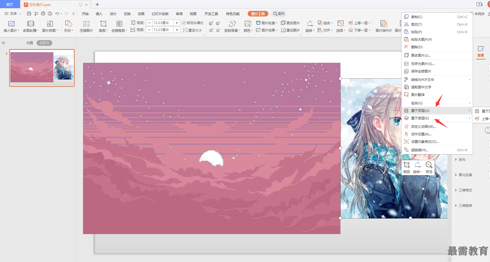Click the Print icon in quick toolbar
The height and width of the screenshot is (262, 490).
tap(43, 14)
